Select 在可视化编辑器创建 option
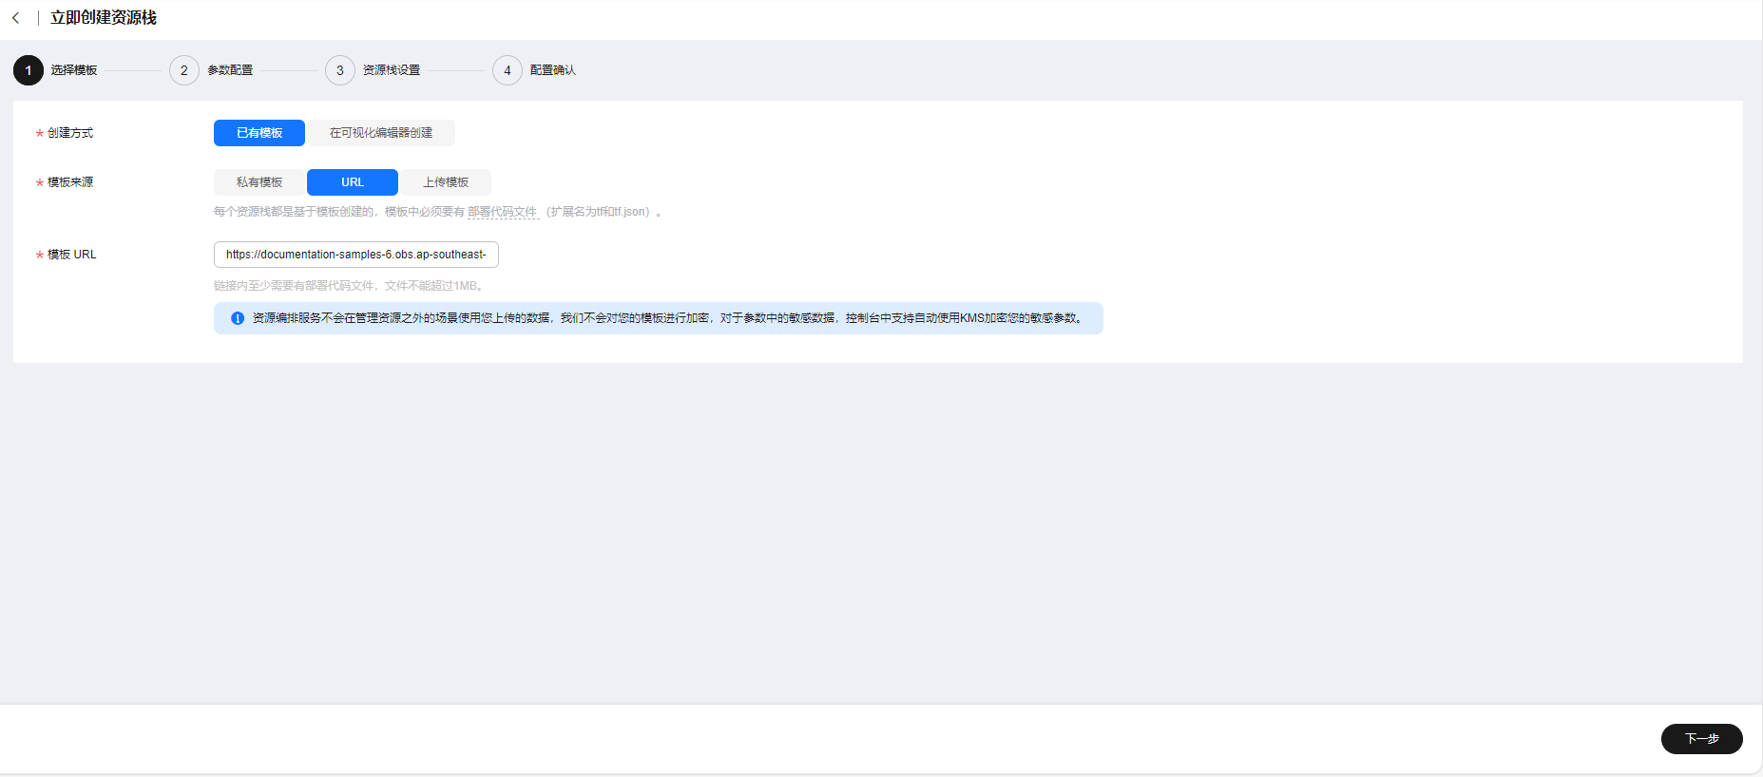 click(x=381, y=133)
